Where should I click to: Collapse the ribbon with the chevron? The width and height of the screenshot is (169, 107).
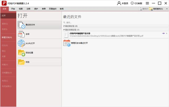coord(167,9)
